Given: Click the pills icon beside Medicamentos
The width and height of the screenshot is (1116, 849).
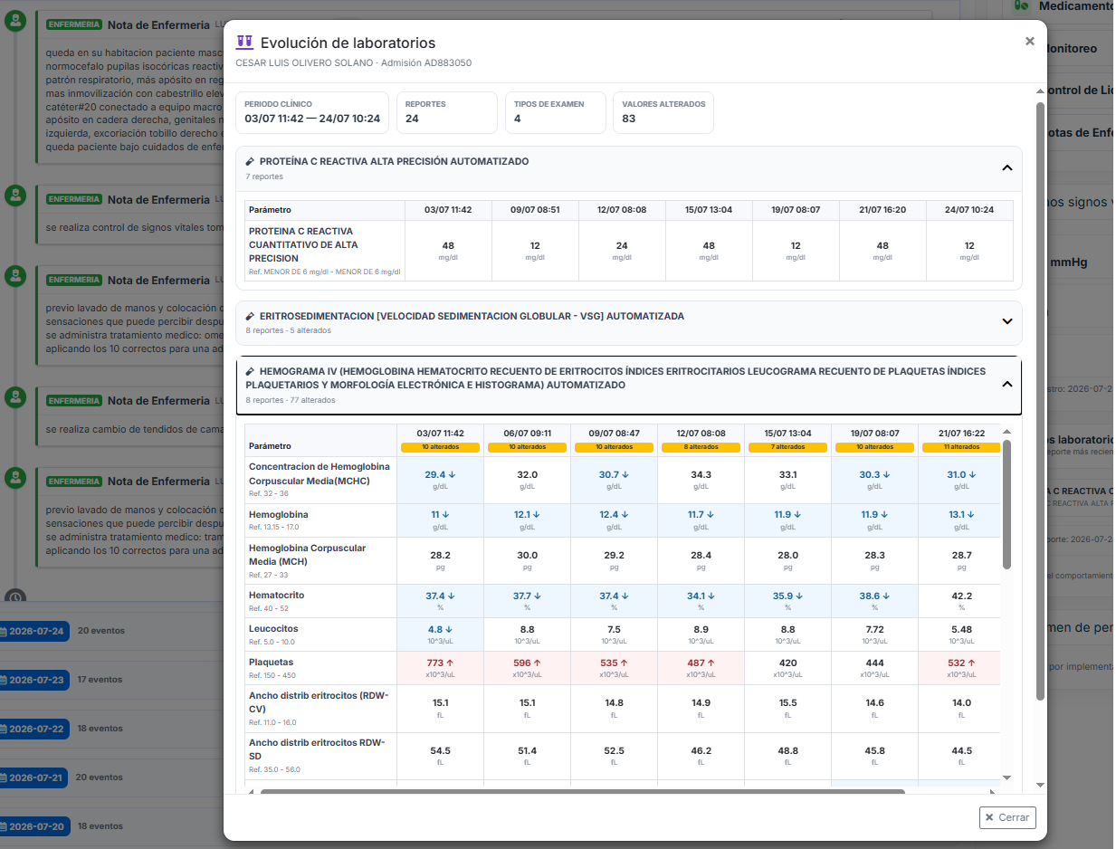Looking at the screenshot, I should coord(1021,5).
